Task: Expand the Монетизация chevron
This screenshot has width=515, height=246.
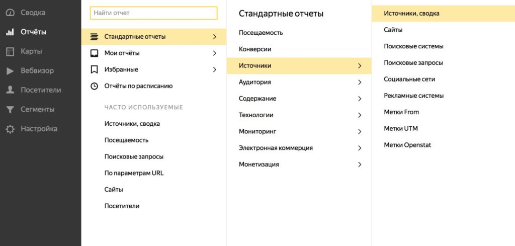Action: click(360, 164)
